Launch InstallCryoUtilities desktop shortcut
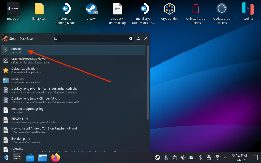Viewport: 261px width, 163px height. [143, 13]
